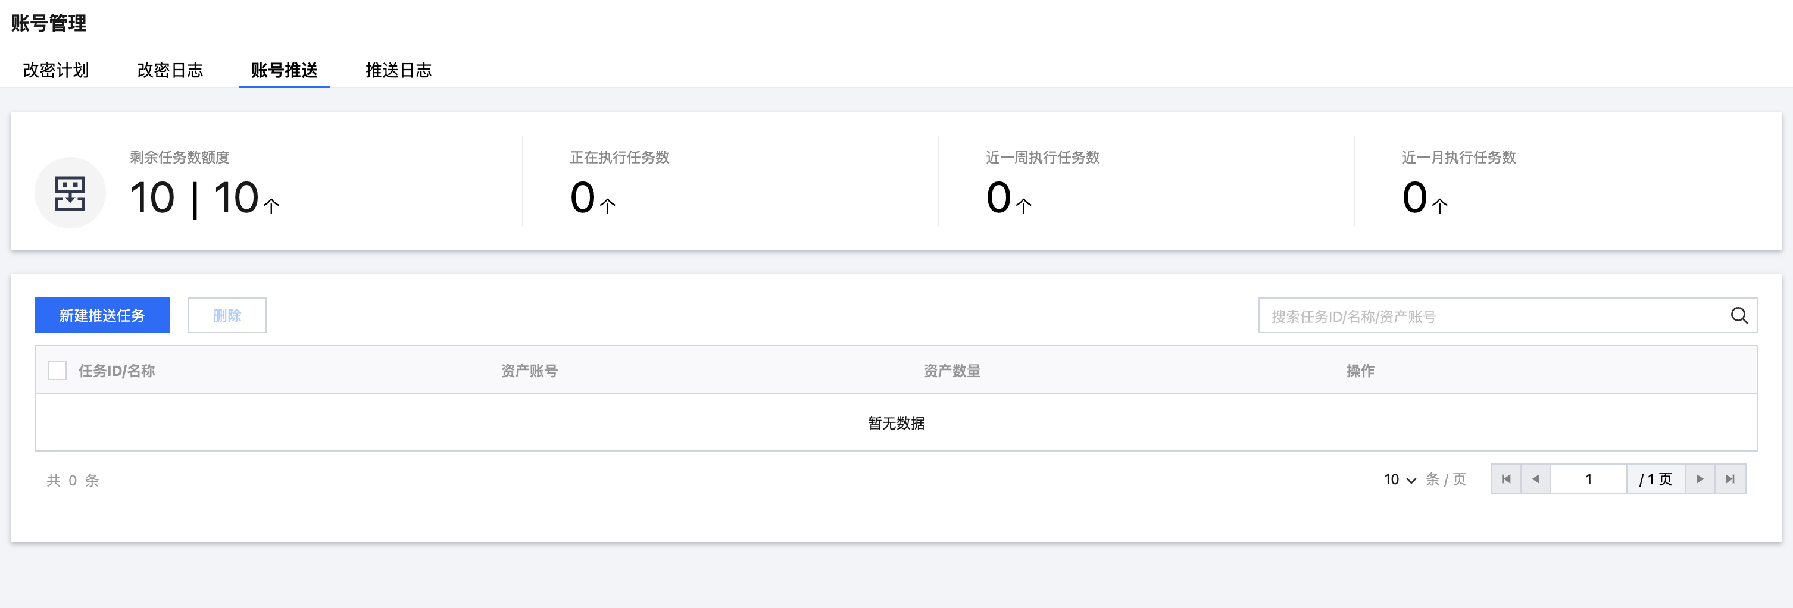Open the 推送日志 tab

tap(398, 70)
